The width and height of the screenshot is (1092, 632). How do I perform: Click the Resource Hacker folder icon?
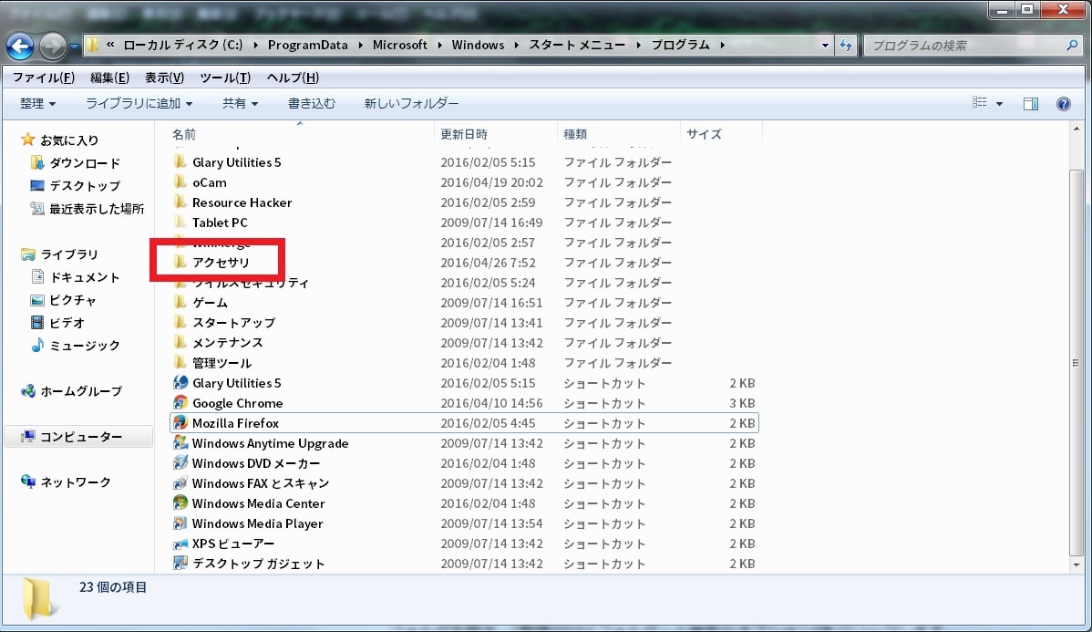click(x=180, y=202)
